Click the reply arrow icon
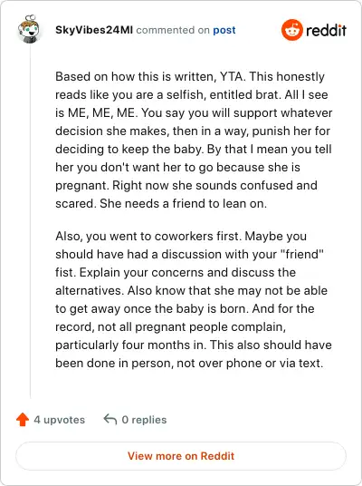362x486 pixels. tap(110, 419)
